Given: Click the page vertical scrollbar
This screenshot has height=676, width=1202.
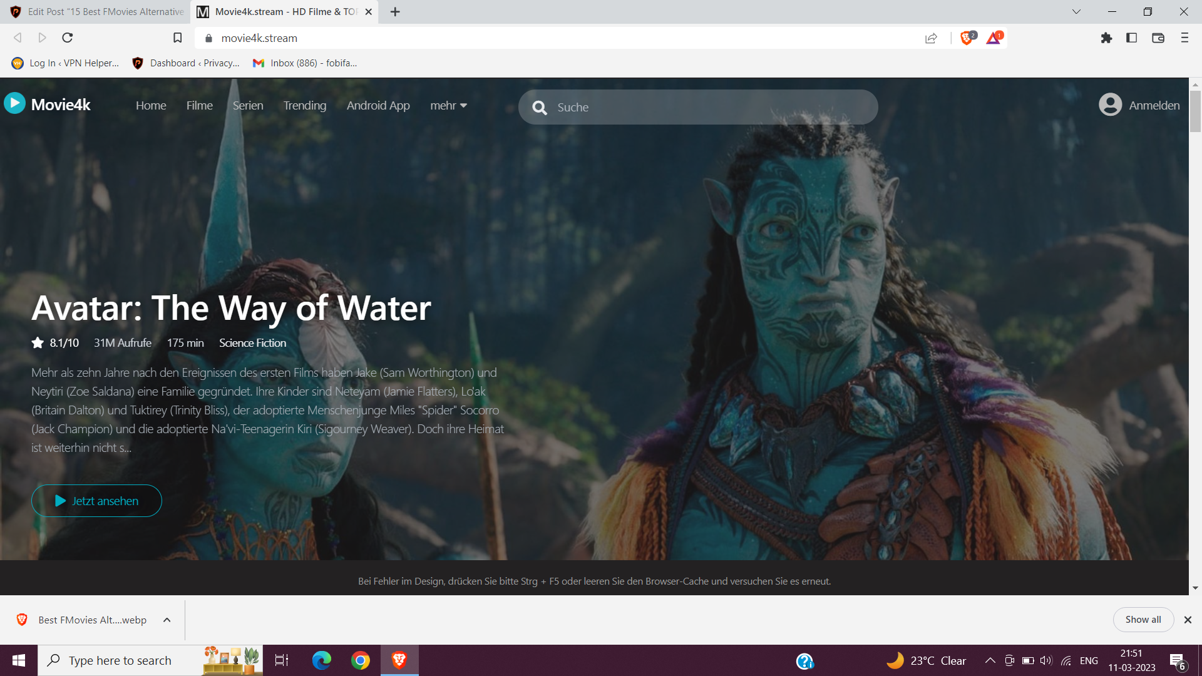Looking at the screenshot, I should tap(1195, 111).
